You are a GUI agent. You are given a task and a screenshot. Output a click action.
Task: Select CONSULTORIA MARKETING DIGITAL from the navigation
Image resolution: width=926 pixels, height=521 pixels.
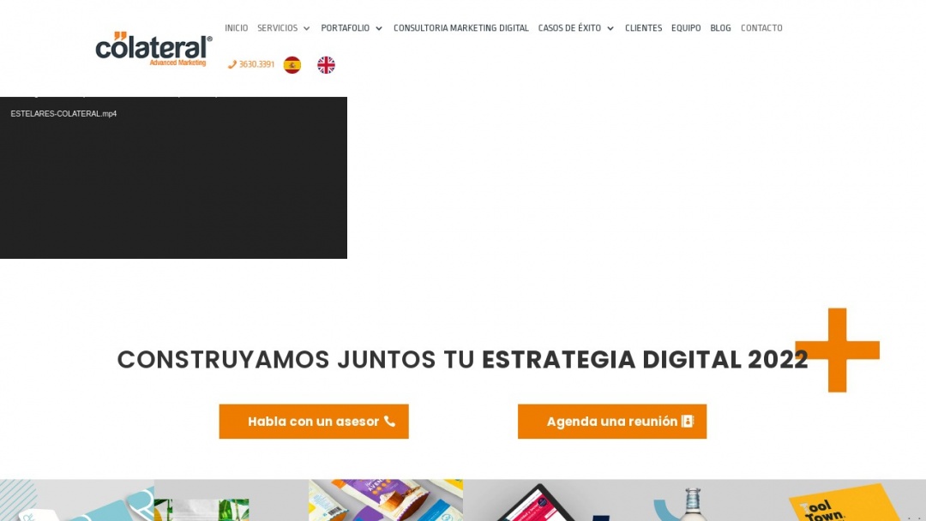460,27
